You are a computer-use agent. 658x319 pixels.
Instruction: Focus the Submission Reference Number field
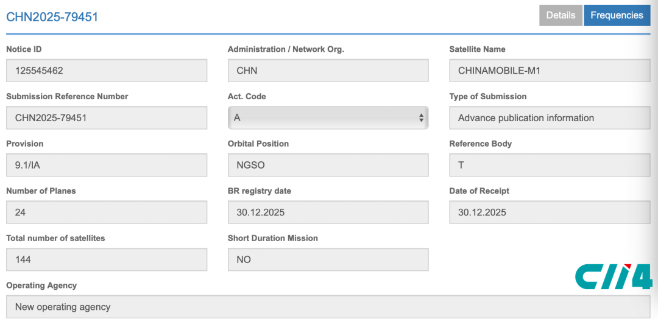point(107,118)
